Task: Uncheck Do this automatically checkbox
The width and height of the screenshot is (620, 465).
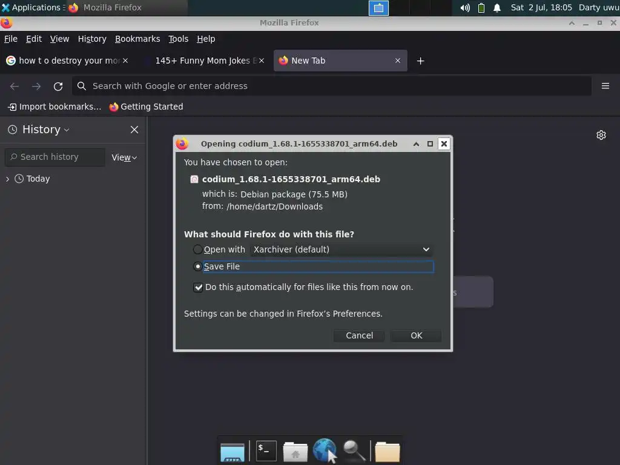Action: (x=198, y=288)
